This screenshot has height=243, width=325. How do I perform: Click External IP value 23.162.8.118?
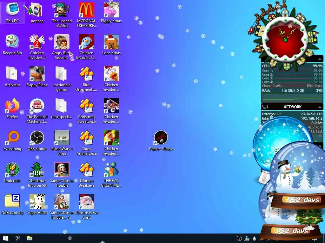pyautogui.click(x=312, y=114)
